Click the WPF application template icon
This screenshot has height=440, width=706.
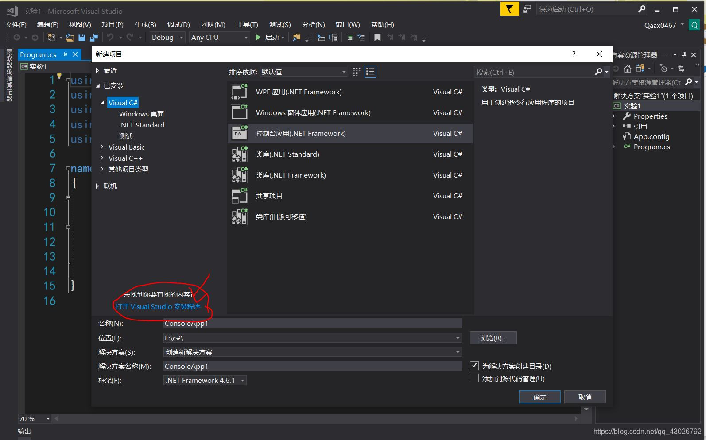[240, 92]
